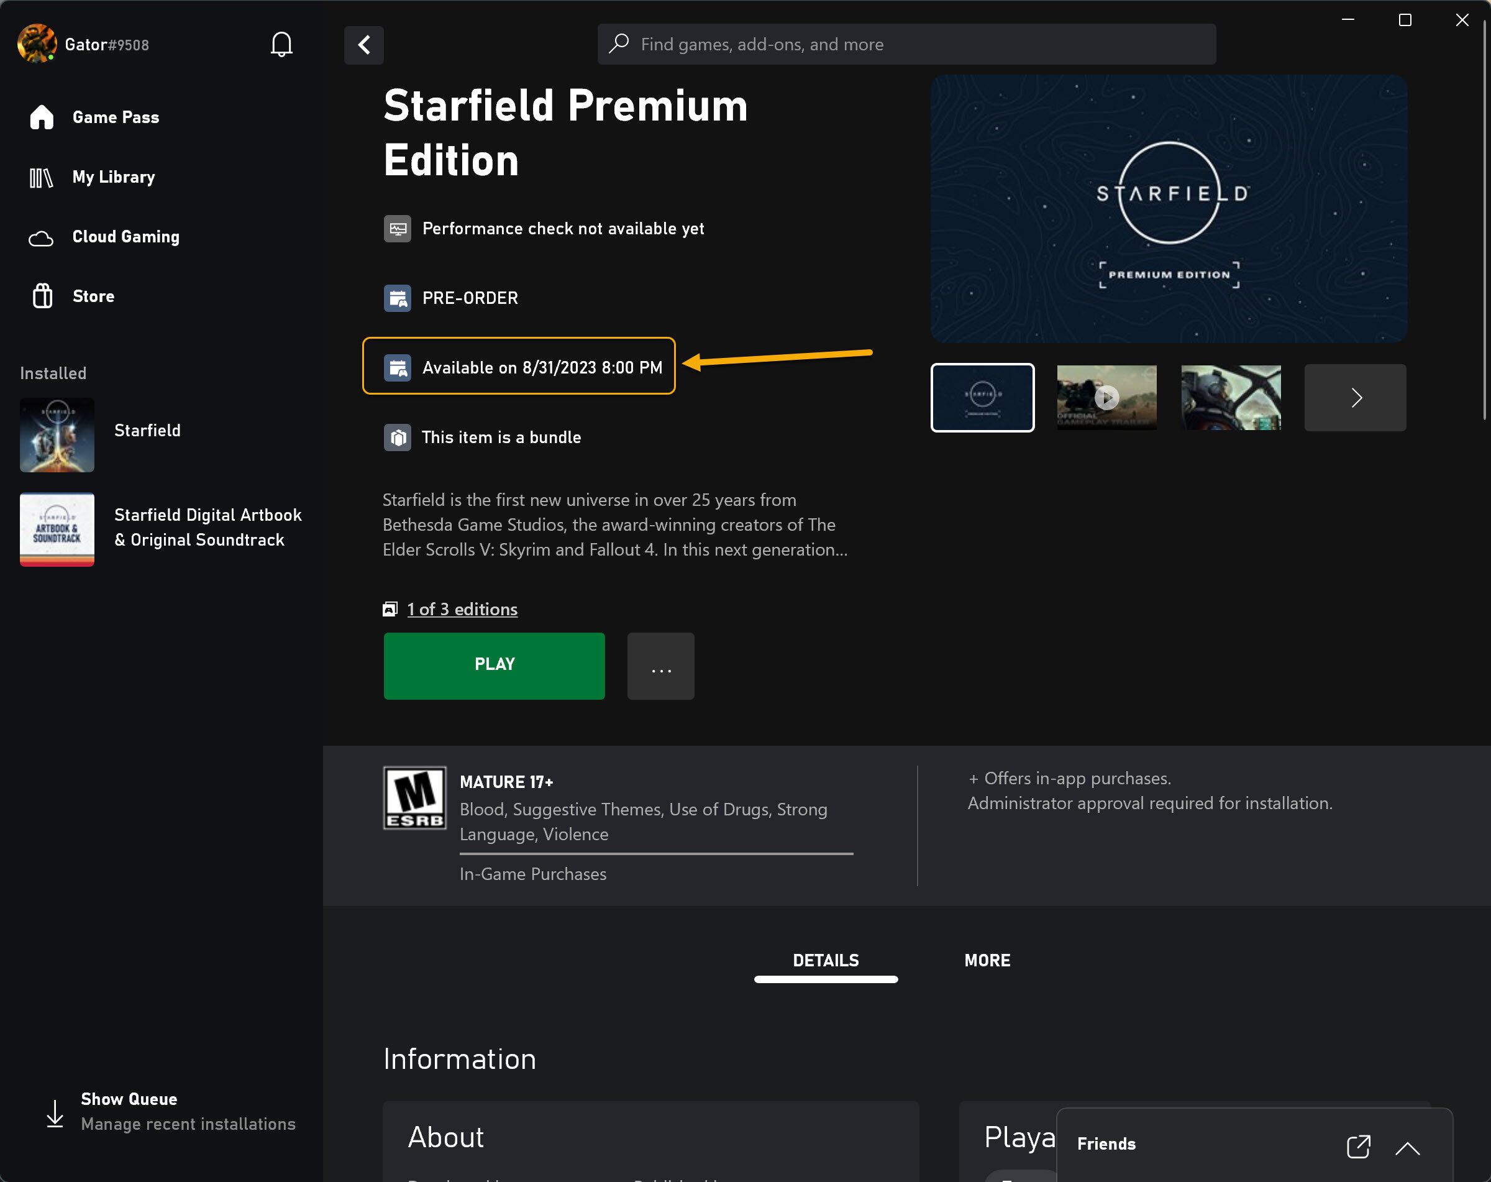Open the 1 of 3 editions link

[x=462, y=609]
